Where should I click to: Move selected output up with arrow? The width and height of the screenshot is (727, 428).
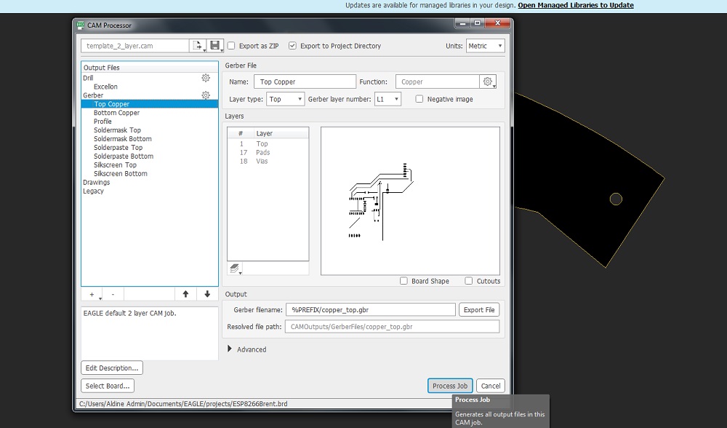[185, 294]
